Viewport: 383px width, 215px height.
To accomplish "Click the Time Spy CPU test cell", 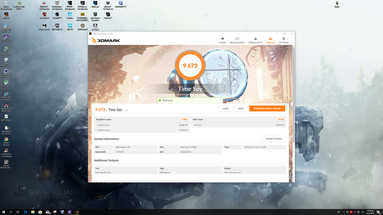I will pyautogui.click(x=126, y=172).
